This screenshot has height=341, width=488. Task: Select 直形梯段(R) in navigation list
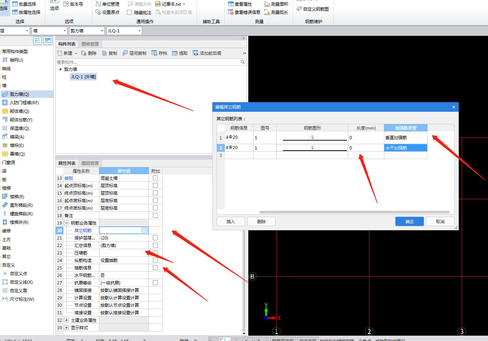coord(17,205)
